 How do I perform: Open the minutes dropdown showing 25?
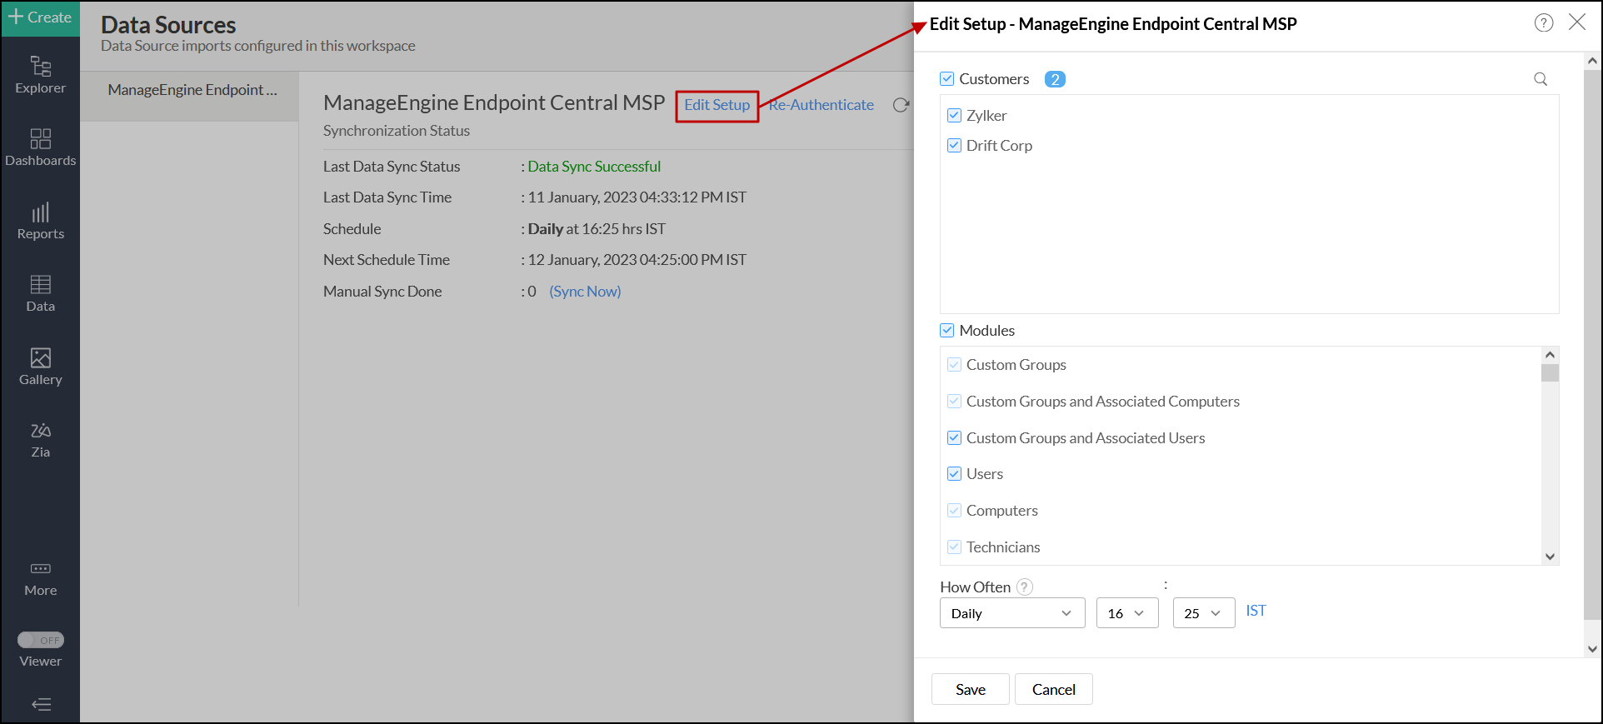tap(1203, 613)
